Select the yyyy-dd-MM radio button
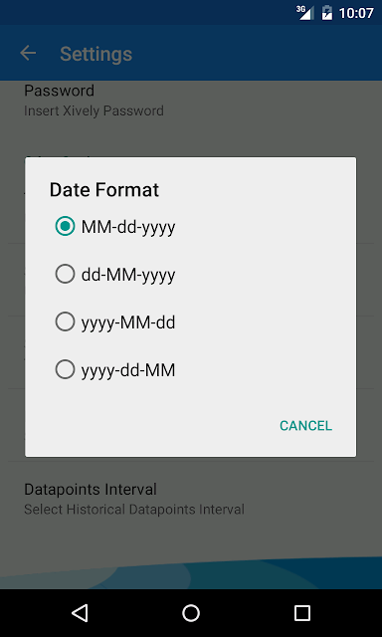 click(x=65, y=369)
